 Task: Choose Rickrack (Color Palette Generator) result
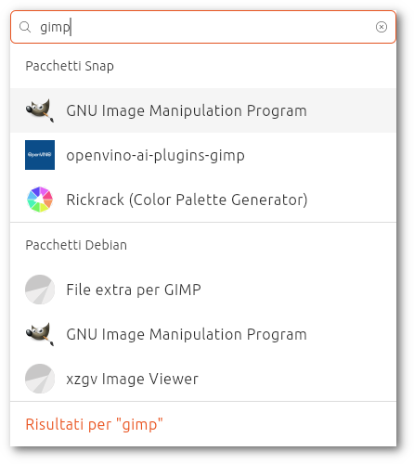click(x=203, y=200)
